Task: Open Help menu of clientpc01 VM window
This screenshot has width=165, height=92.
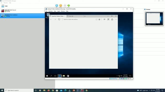Action: (x=67, y=11)
